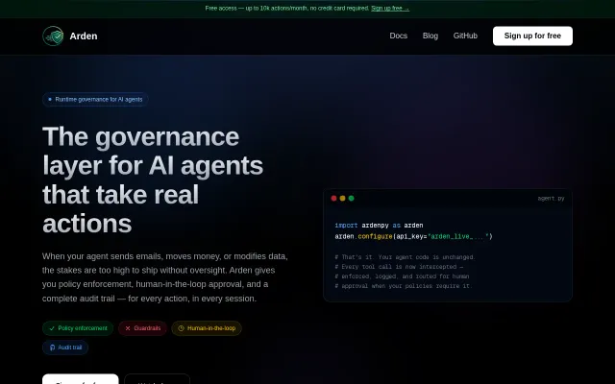
Task: Click the arden.configure code line
Action: pyautogui.click(x=413, y=236)
